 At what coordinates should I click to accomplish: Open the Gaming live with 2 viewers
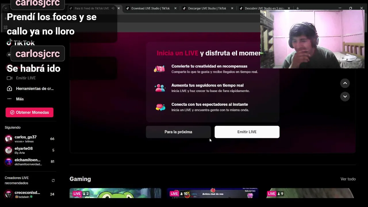tap(115, 193)
